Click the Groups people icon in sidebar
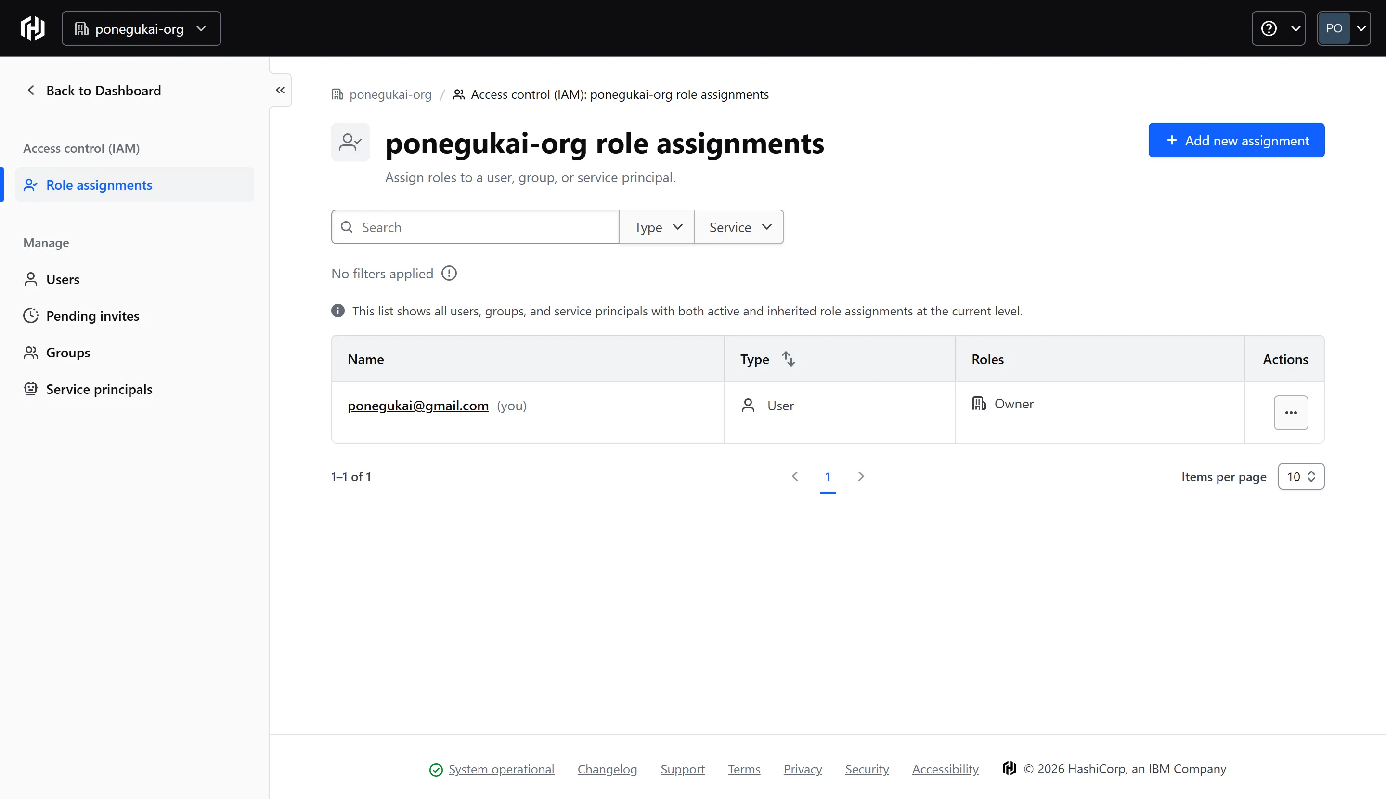 click(31, 353)
